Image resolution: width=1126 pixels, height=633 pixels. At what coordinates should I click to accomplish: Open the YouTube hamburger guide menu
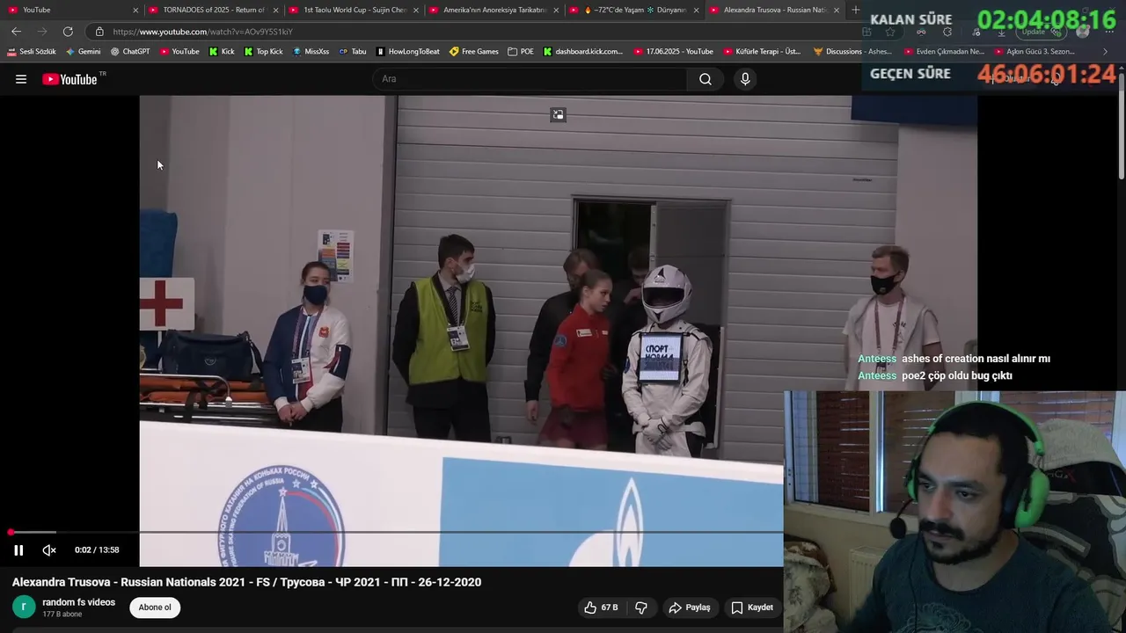point(21,79)
